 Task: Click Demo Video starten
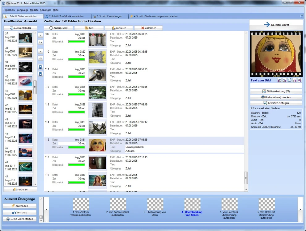[20, 219]
